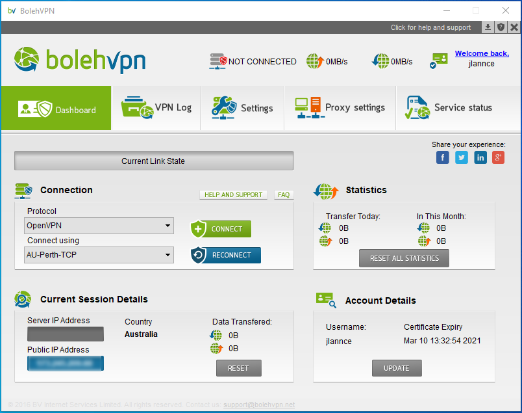Click the NOT CONNECTED status text
The width and height of the screenshot is (522, 413).
pos(262,62)
